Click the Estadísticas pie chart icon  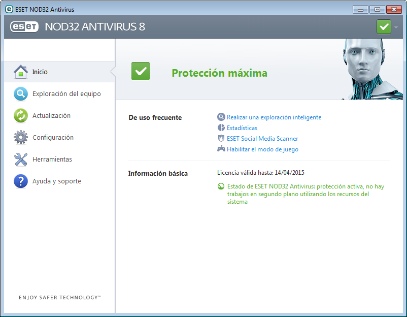coord(221,128)
